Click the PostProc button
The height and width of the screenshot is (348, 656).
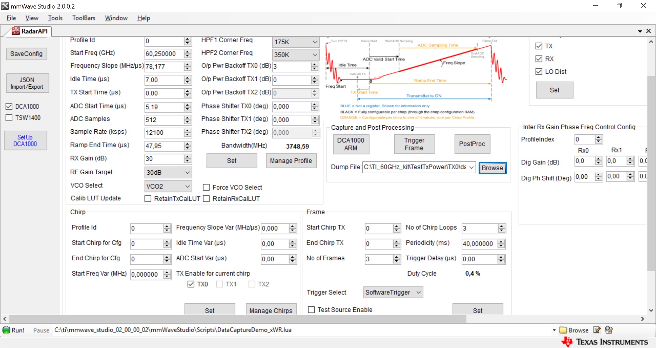472,144
